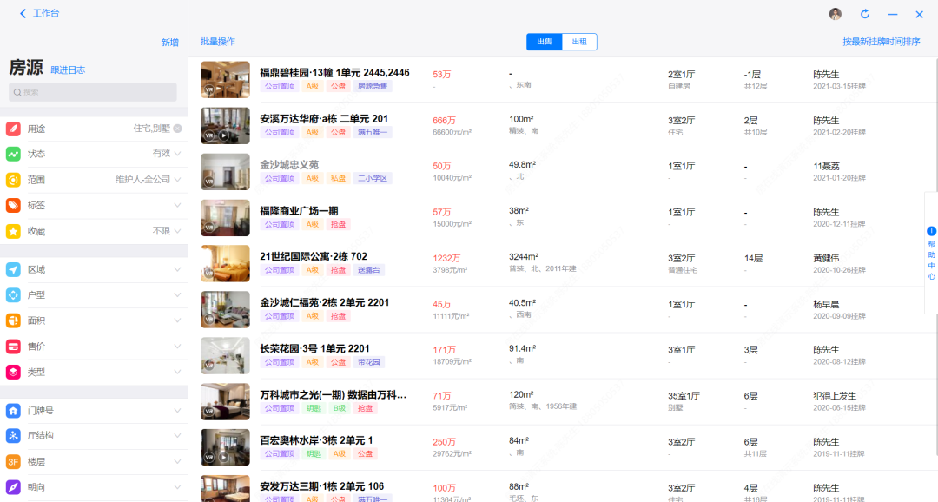Open the 跟进日志 link
Screen dimensions: 938x502
point(68,70)
